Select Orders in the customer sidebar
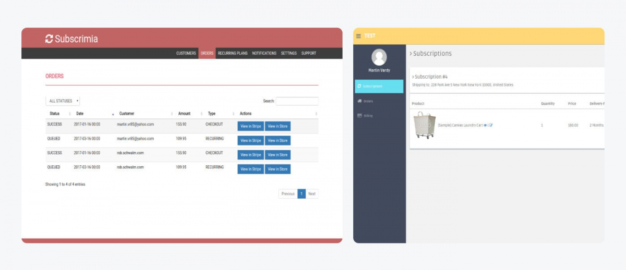Image resolution: width=626 pixels, height=270 pixels. pyautogui.click(x=379, y=101)
